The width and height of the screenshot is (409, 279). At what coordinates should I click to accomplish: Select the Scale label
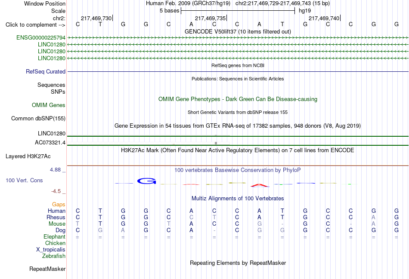(x=58, y=11)
